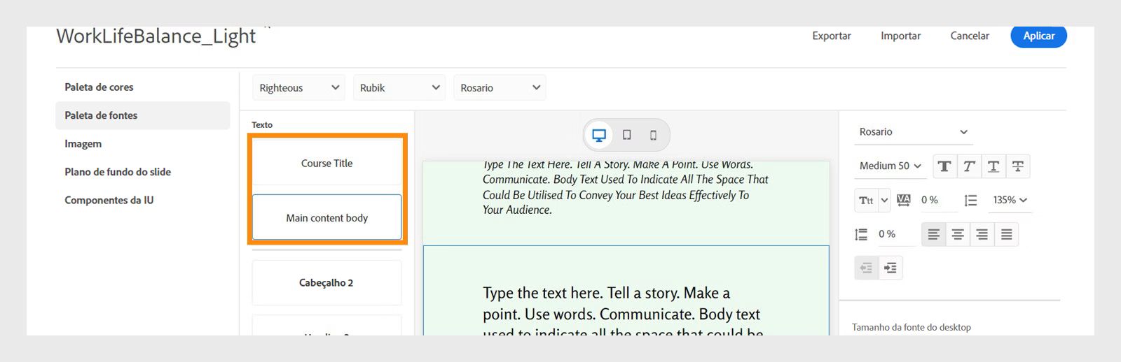
Task: Open the 135% line height dropdown
Action: (1010, 201)
